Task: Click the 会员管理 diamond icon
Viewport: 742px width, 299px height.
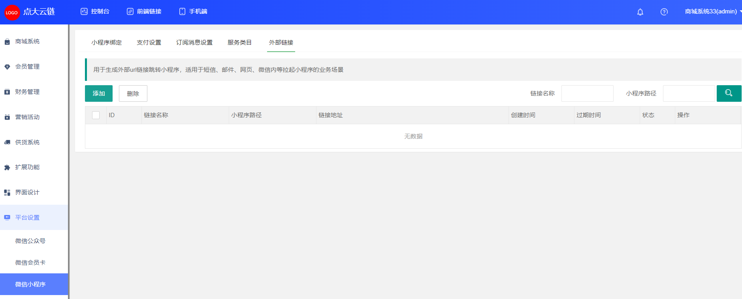Action: 7,67
